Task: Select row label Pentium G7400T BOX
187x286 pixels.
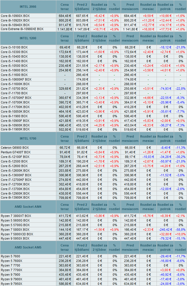Action: [16, 152]
